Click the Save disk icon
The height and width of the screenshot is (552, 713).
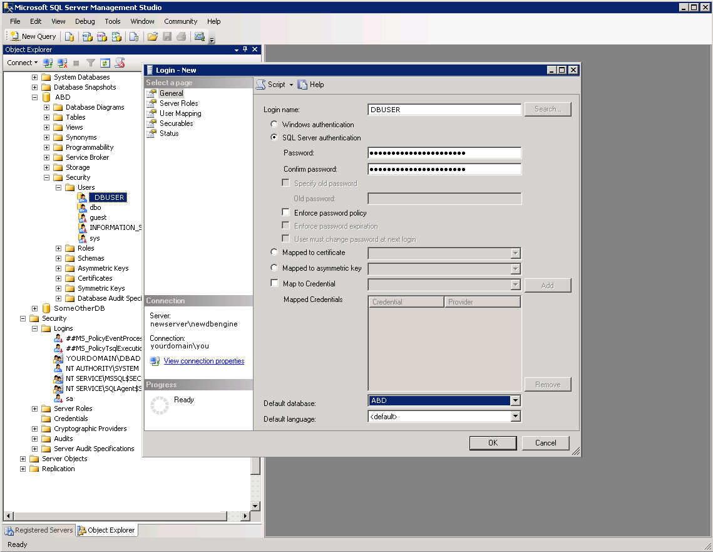167,36
